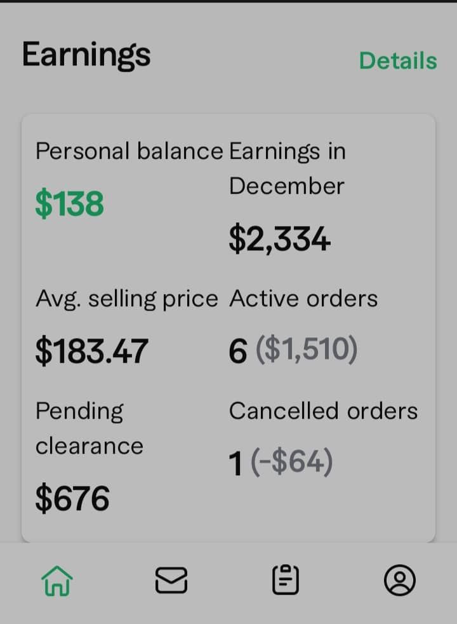
Task: Open the 6 active orders count
Action: [237, 351]
